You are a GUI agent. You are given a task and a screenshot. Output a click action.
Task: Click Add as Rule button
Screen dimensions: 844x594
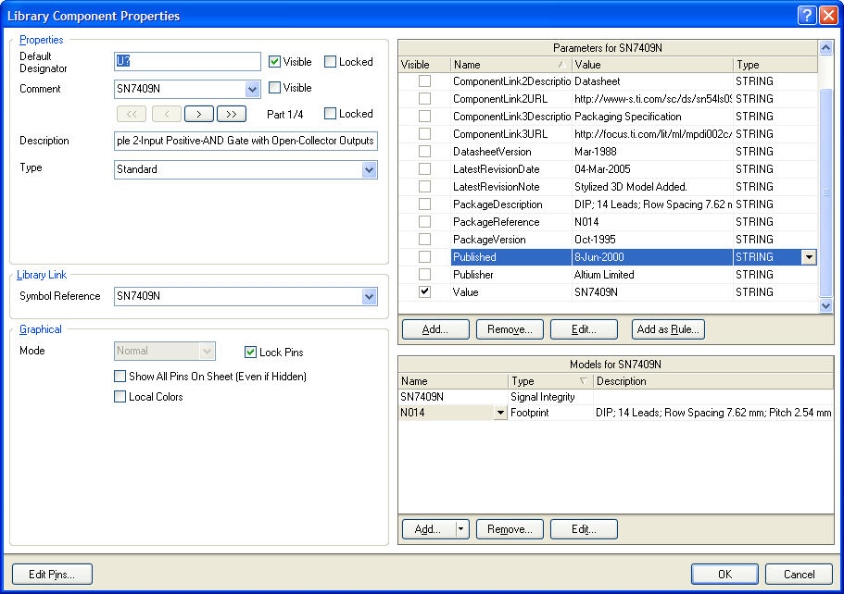(x=668, y=329)
